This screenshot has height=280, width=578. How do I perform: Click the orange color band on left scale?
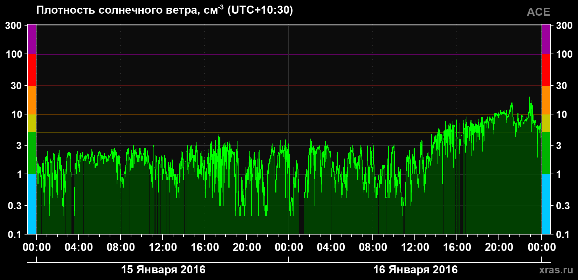pos(32,100)
